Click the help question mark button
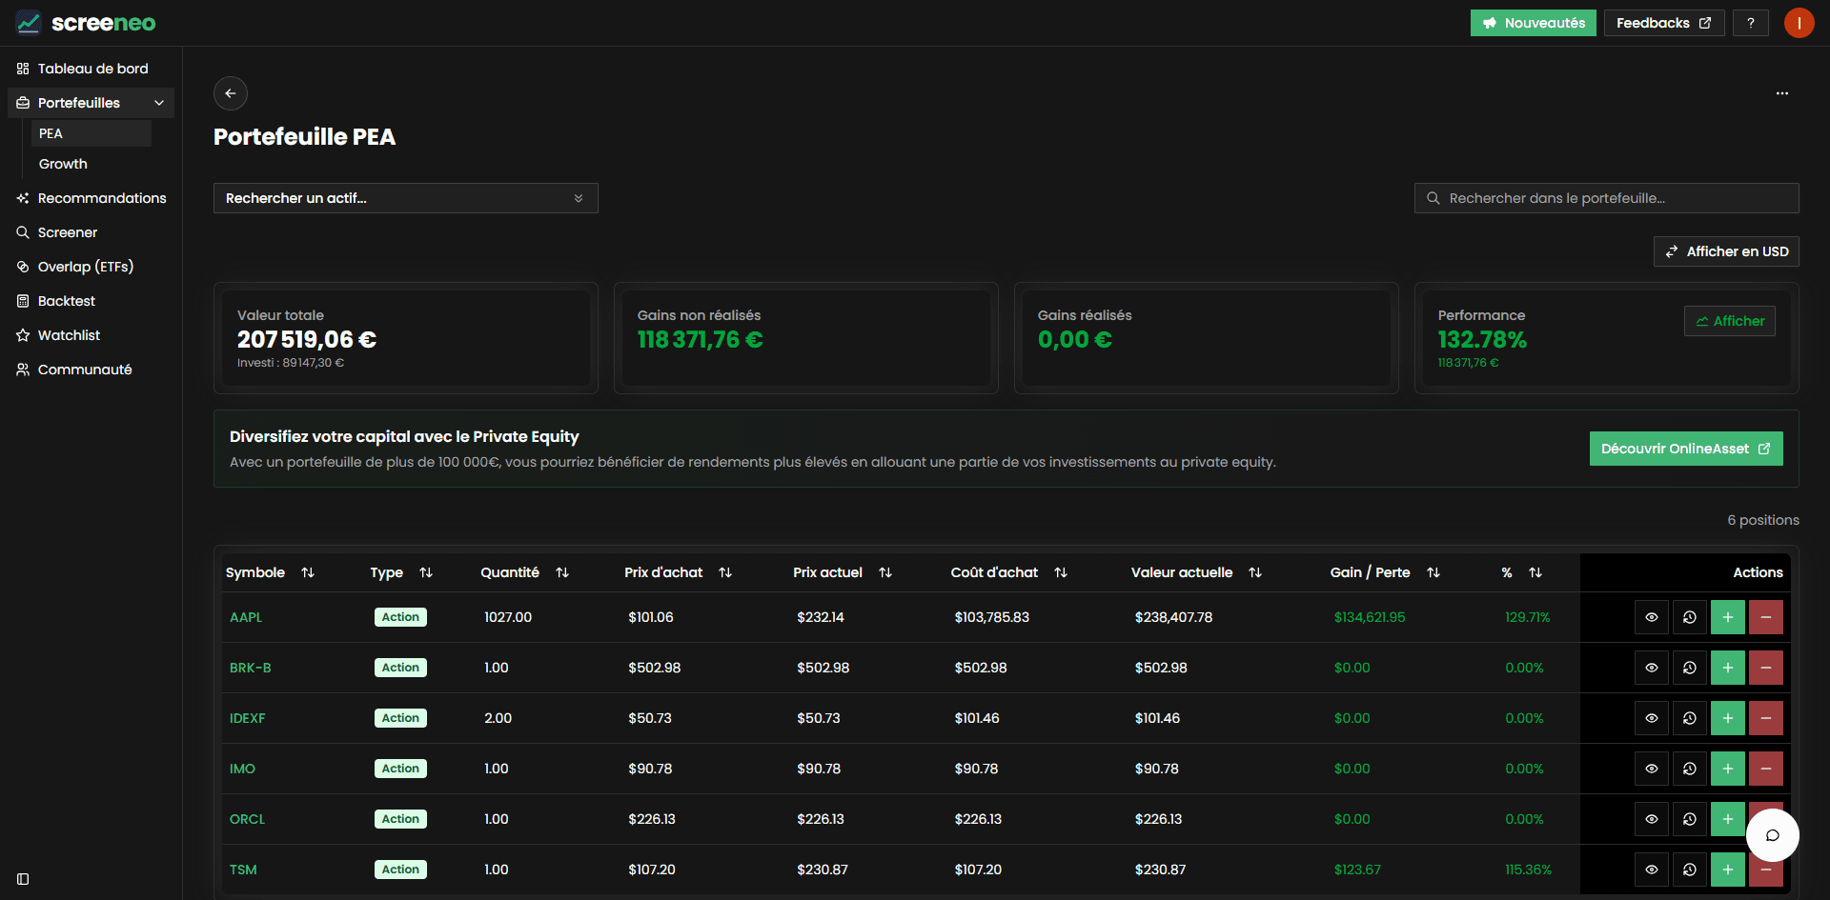The width and height of the screenshot is (1830, 900). [1750, 23]
